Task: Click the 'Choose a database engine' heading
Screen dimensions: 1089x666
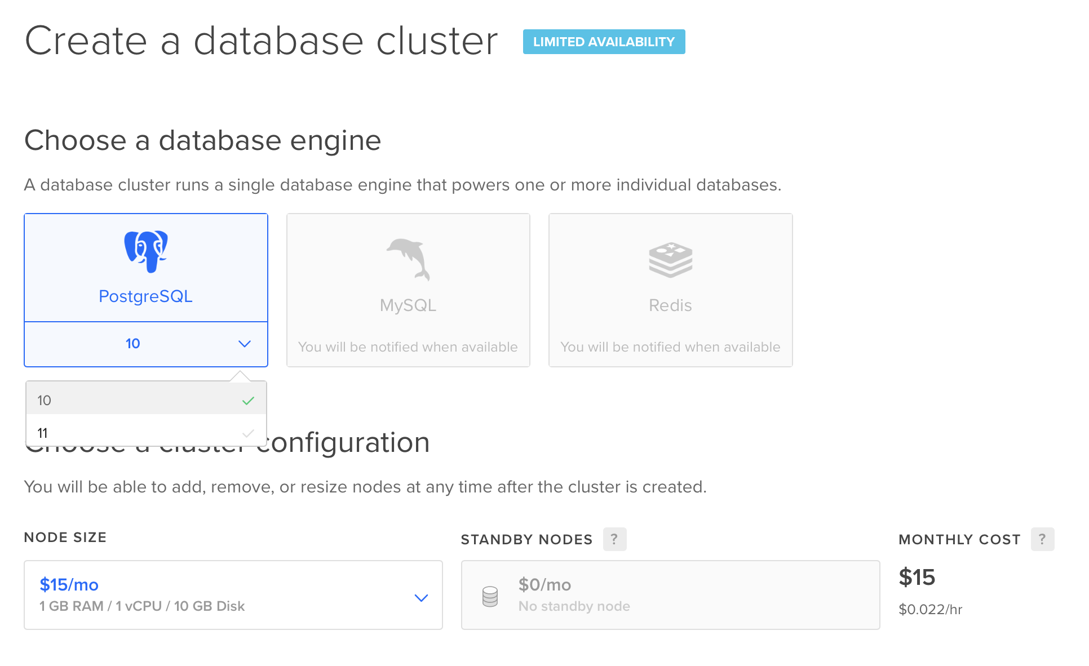Action: pos(203,141)
